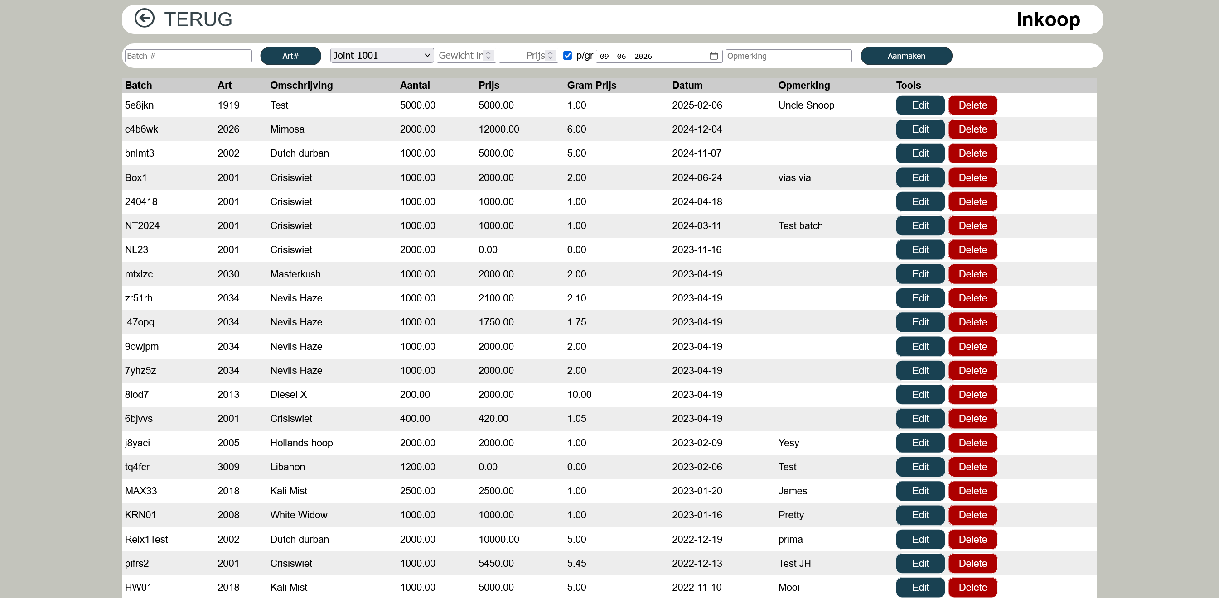This screenshot has height=598, width=1219.
Task: Delete batch l47opq
Action: [x=972, y=322]
